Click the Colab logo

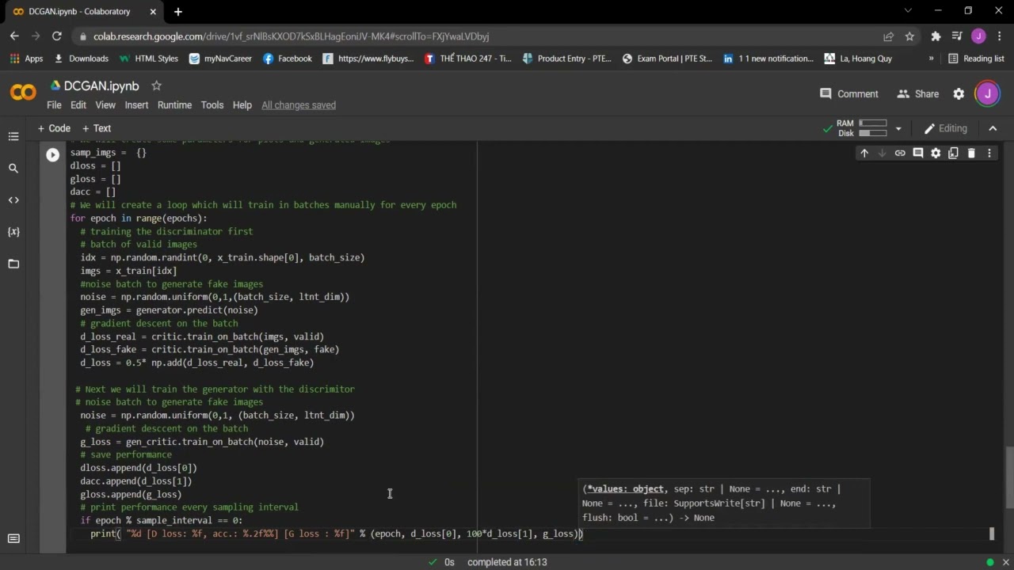(23, 93)
